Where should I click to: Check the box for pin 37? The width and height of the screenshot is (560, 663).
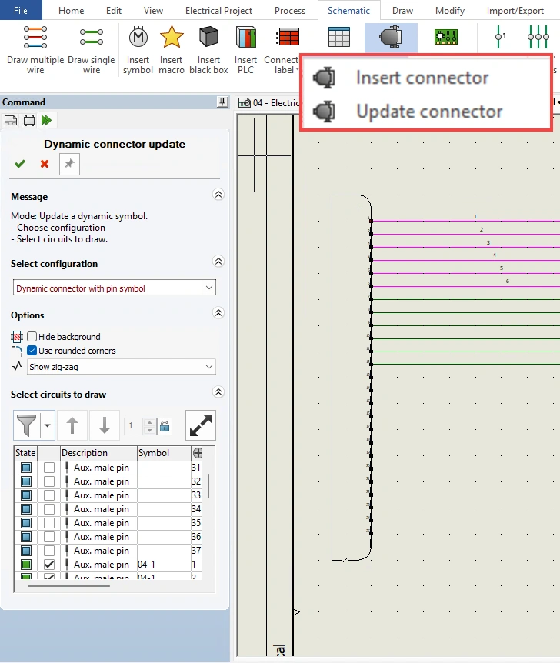coord(49,551)
